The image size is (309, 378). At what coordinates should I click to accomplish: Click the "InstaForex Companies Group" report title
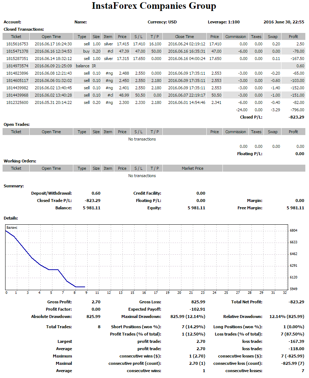[x=154, y=6]
